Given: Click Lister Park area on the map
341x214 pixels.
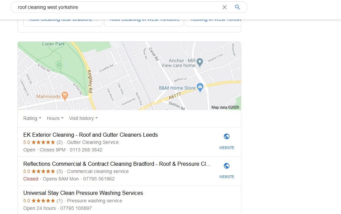Looking at the screenshot, I should pyautogui.click(x=53, y=44).
